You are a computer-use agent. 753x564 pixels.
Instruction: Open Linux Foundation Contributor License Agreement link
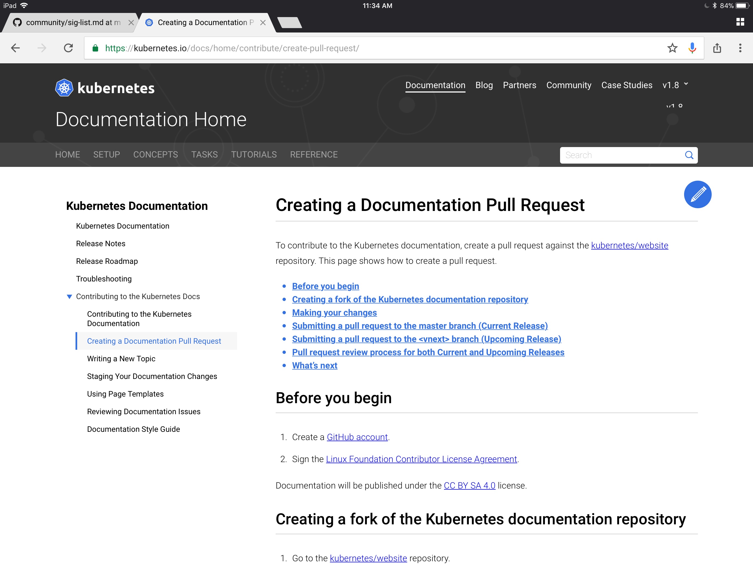click(x=421, y=459)
